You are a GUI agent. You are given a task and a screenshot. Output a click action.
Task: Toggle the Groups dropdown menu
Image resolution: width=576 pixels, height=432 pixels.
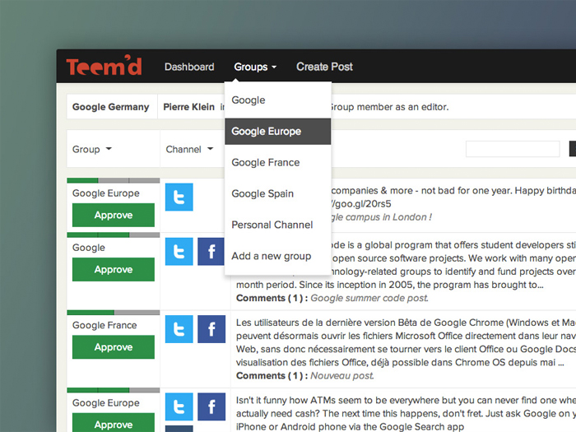(x=255, y=67)
